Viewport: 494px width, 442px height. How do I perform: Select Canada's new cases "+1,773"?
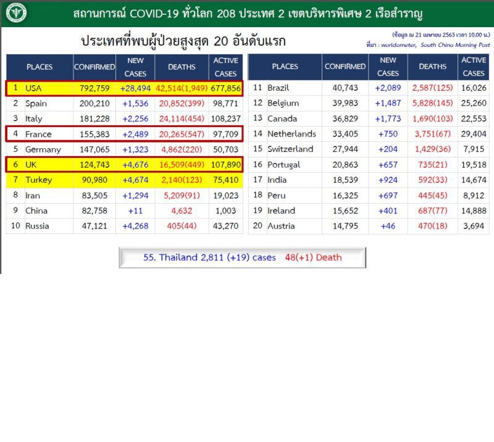pyautogui.click(x=388, y=119)
